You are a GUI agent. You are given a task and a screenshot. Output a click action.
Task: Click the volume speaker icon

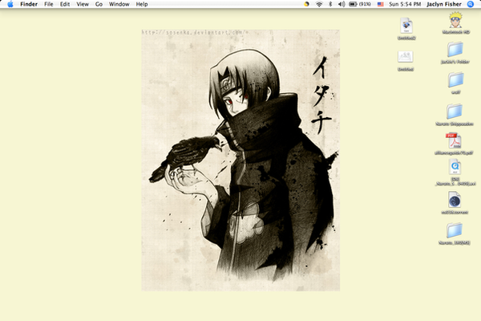pos(342,4)
